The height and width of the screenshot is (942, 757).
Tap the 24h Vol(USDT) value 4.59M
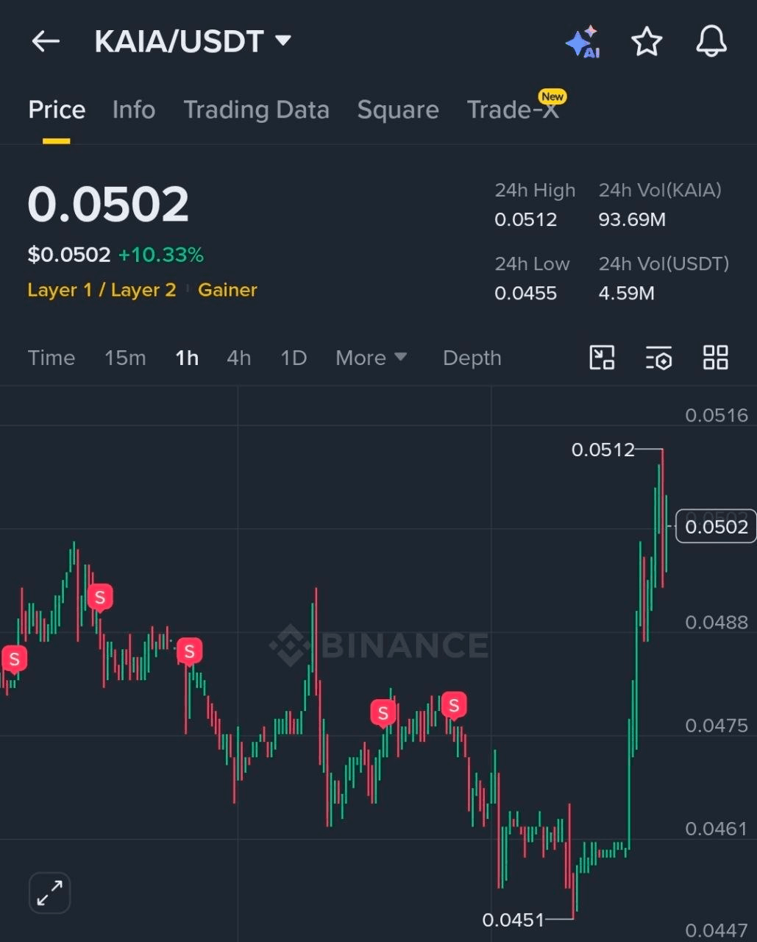coord(626,294)
